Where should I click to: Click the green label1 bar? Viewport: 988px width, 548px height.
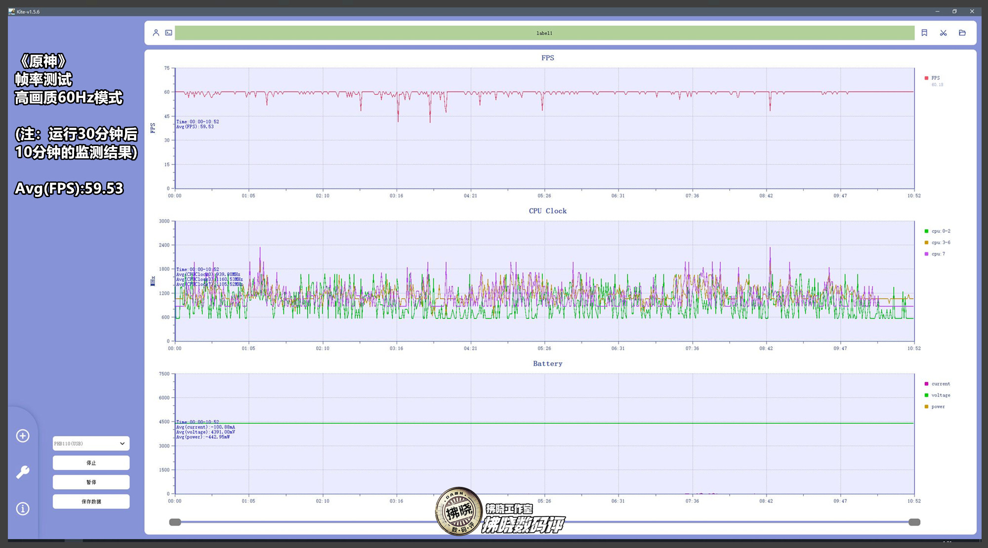[x=544, y=33]
